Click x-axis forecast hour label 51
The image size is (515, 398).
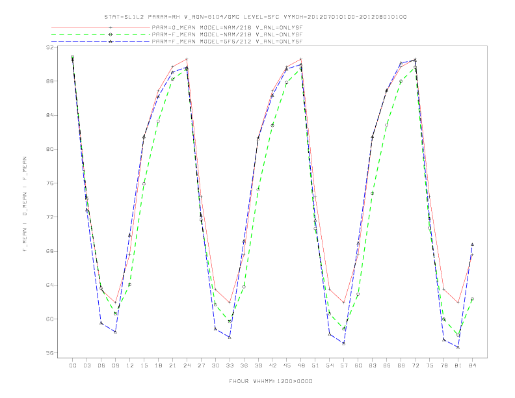pos(315,365)
